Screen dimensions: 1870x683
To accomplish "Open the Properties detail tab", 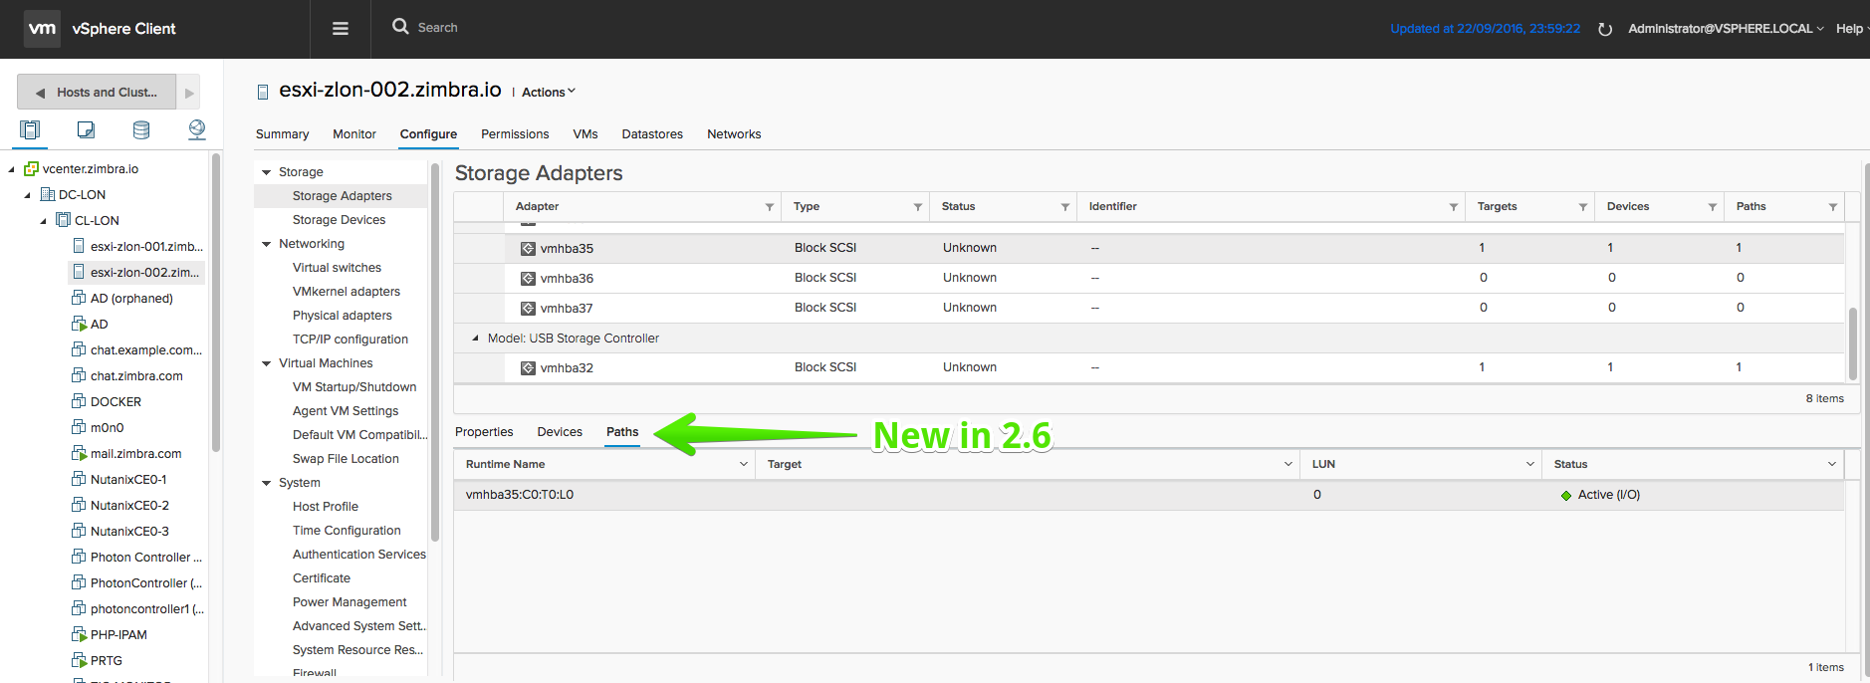I will pos(484,432).
